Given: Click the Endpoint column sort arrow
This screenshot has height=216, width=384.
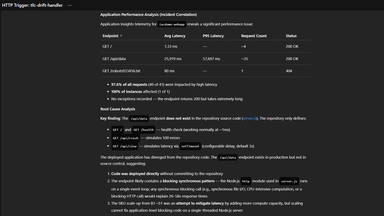Looking at the screenshot, I should 121,36.
